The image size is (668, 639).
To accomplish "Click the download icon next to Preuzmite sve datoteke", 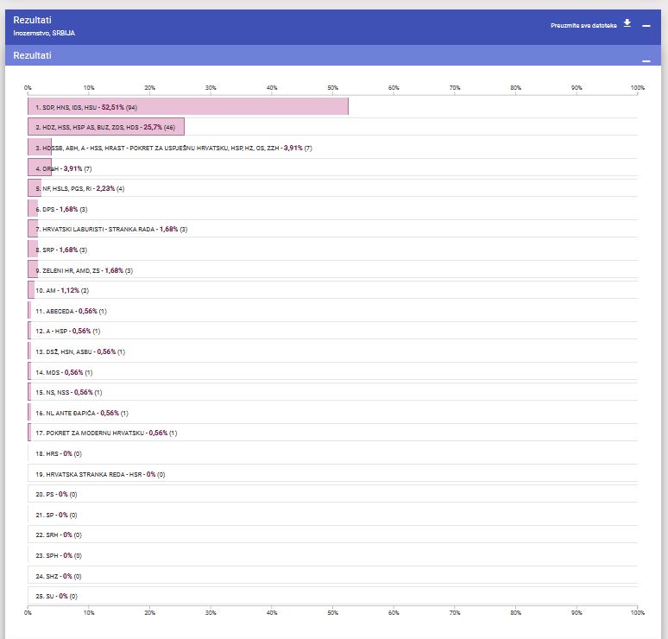I will coord(627,24).
